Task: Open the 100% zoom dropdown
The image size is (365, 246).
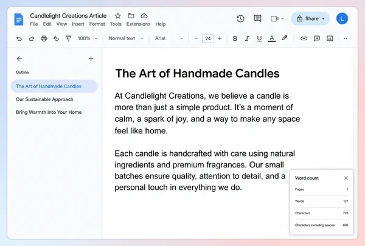Action: click(x=88, y=38)
